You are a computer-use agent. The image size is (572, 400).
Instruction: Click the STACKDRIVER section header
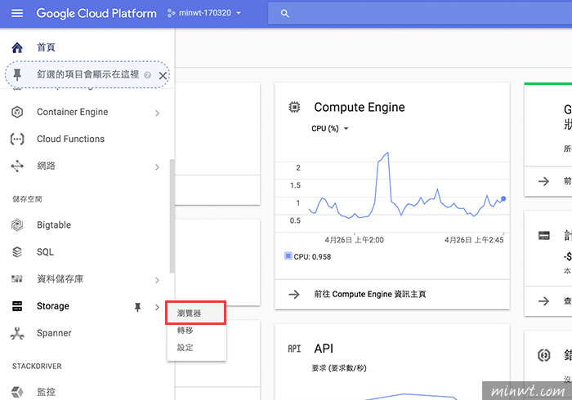(x=37, y=366)
